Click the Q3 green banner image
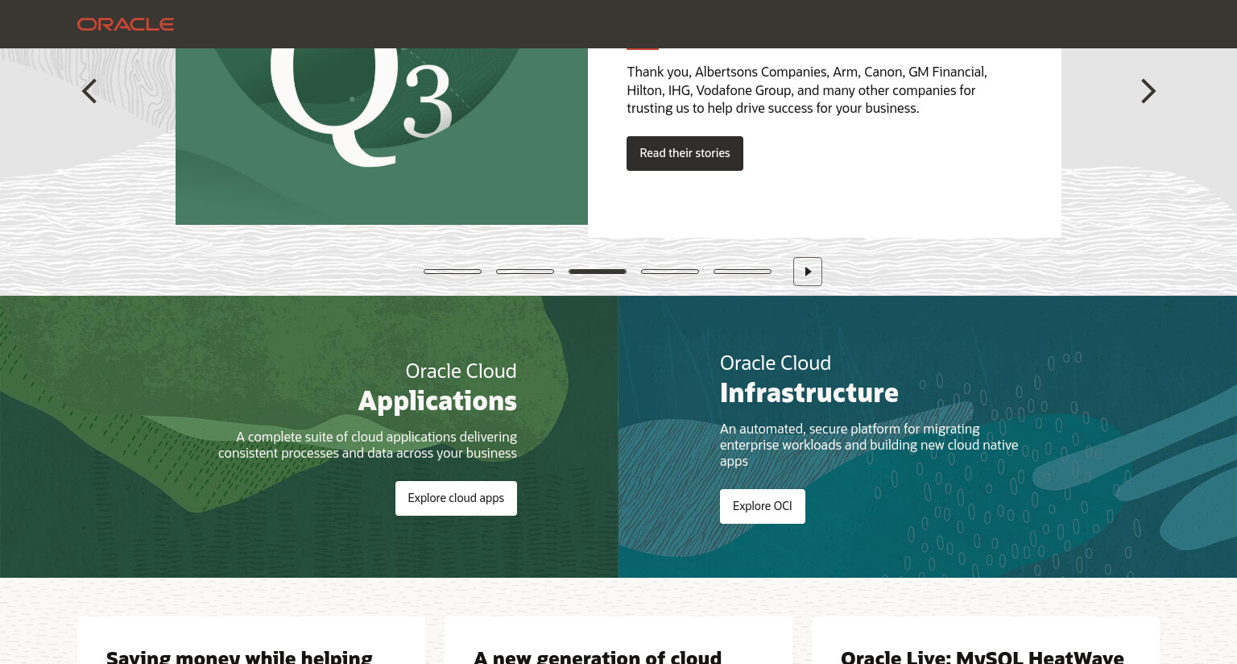 [382, 136]
